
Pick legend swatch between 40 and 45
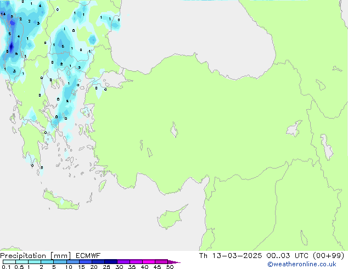pyautogui.click(x=149, y=262)
